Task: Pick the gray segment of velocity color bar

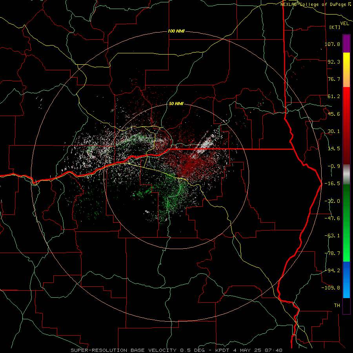Action: [x=346, y=175]
